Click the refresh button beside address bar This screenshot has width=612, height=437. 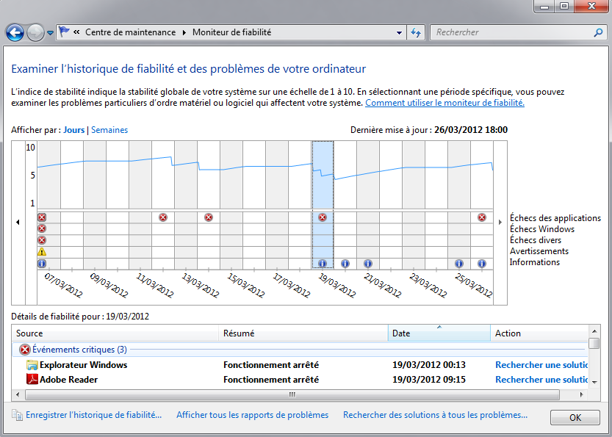(416, 32)
